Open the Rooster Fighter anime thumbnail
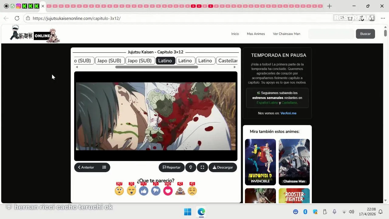Image resolution: width=389 pixels, height=219 pixels. pyautogui.click(x=294, y=196)
